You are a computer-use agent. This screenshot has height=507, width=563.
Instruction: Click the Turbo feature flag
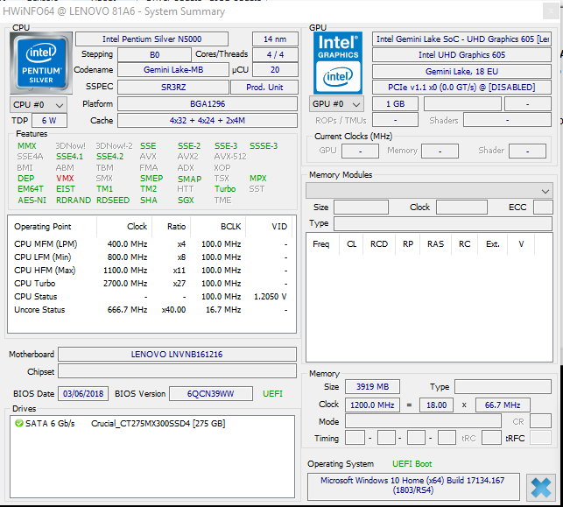[x=225, y=189]
